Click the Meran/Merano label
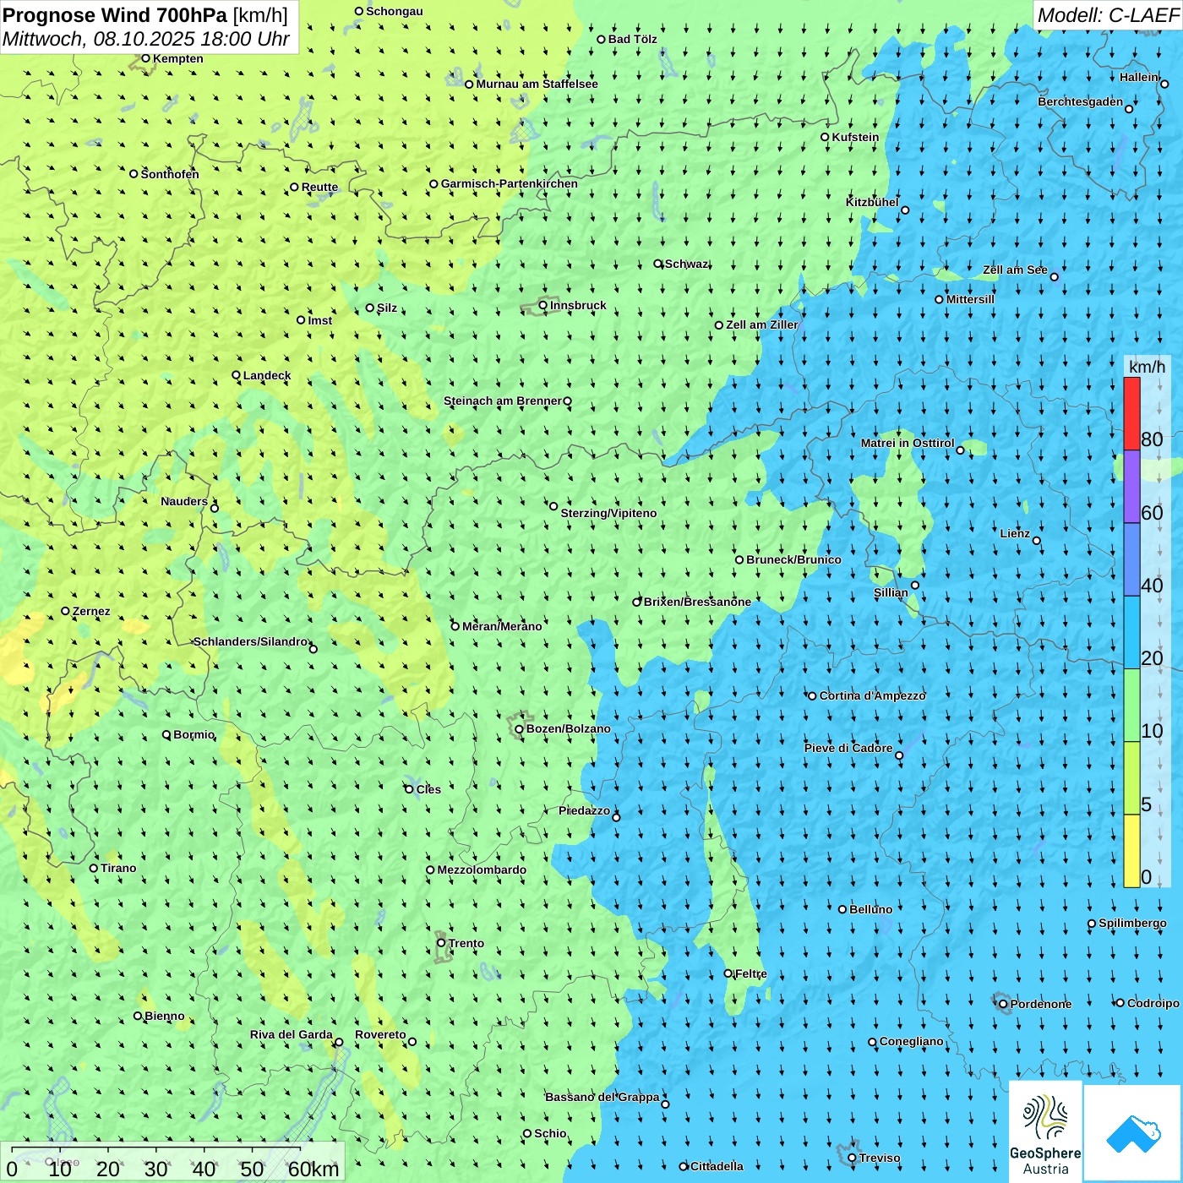This screenshot has height=1183, width=1183. 502,626
